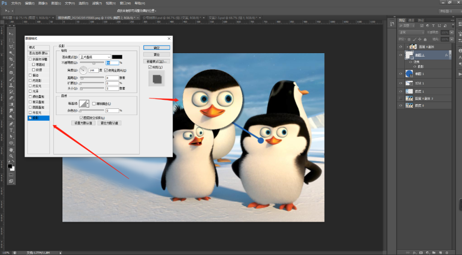Image resolution: width=462 pixels, height=255 pixels.
Task: Open the 图像(I) menu
Action: 43,3
